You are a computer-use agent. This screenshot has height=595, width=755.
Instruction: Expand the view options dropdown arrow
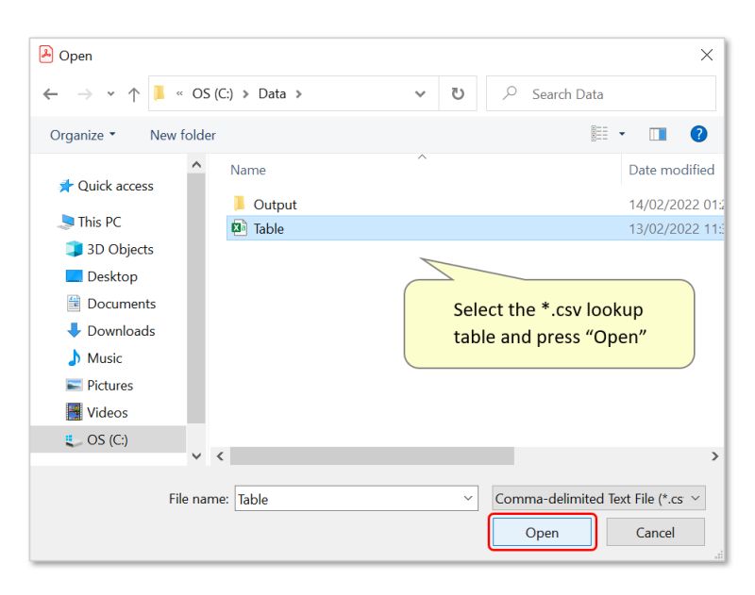(x=620, y=133)
